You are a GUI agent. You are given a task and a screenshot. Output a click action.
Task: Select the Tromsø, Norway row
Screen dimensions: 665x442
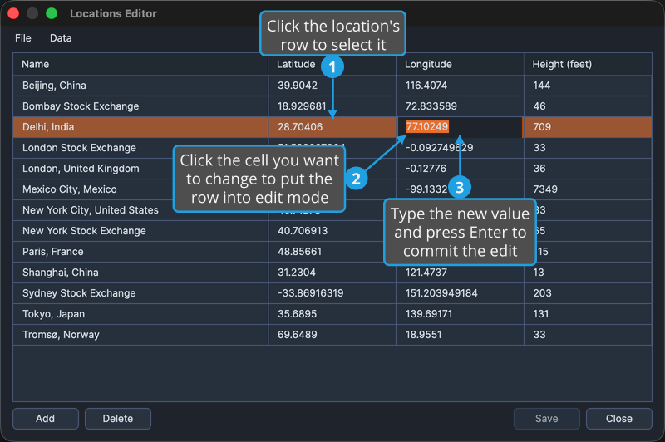(x=332, y=335)
